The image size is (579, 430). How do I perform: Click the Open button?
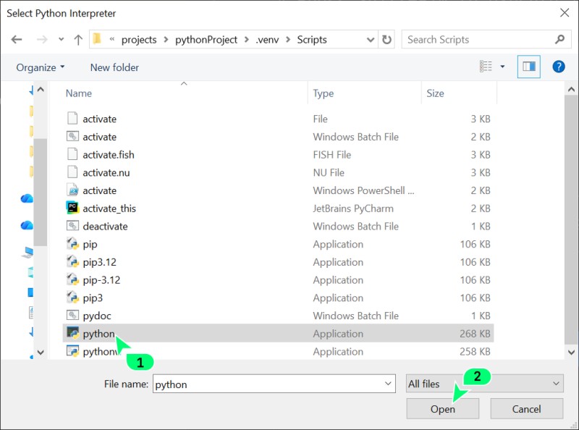[x=442, y=409]
